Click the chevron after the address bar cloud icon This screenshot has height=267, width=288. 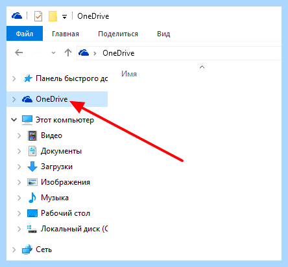(95, 53)
